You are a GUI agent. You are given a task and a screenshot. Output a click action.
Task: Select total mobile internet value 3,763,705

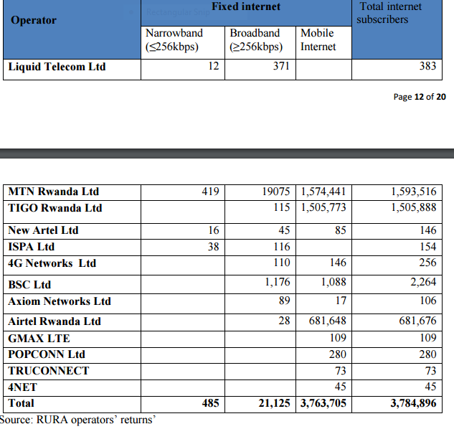pos(323,403)
